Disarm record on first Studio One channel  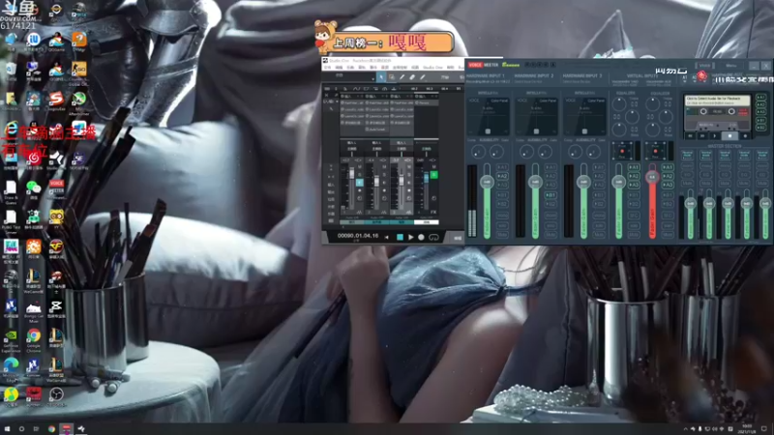click(359, 183)
